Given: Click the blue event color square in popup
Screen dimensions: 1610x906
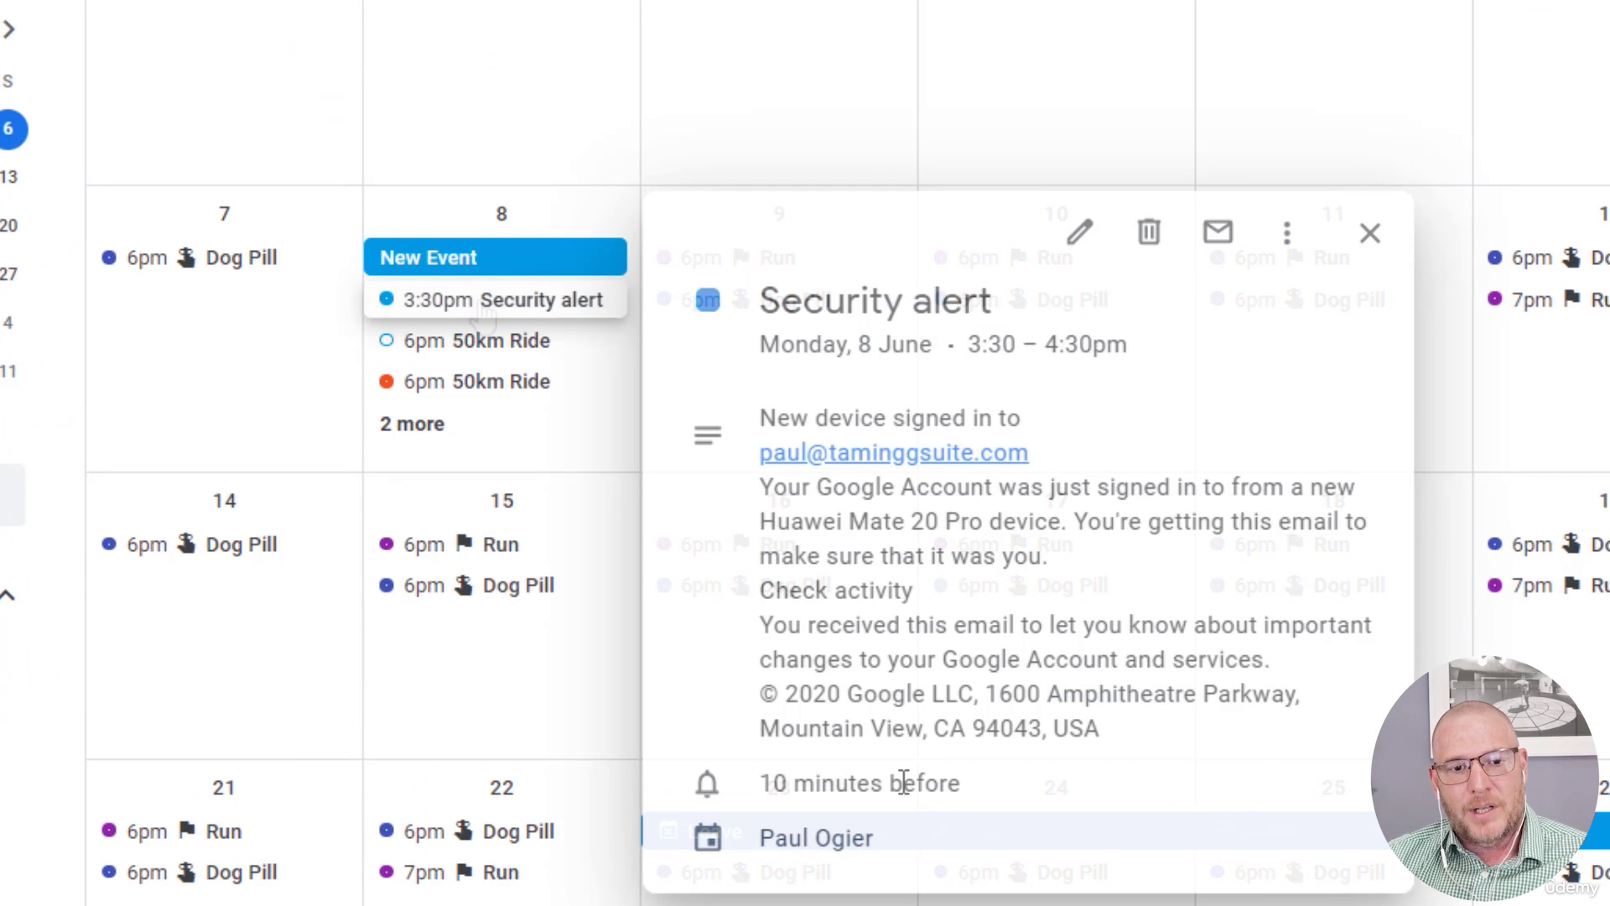Looking at the screenshot, I should pyautogui.click(x=708, y=300).
